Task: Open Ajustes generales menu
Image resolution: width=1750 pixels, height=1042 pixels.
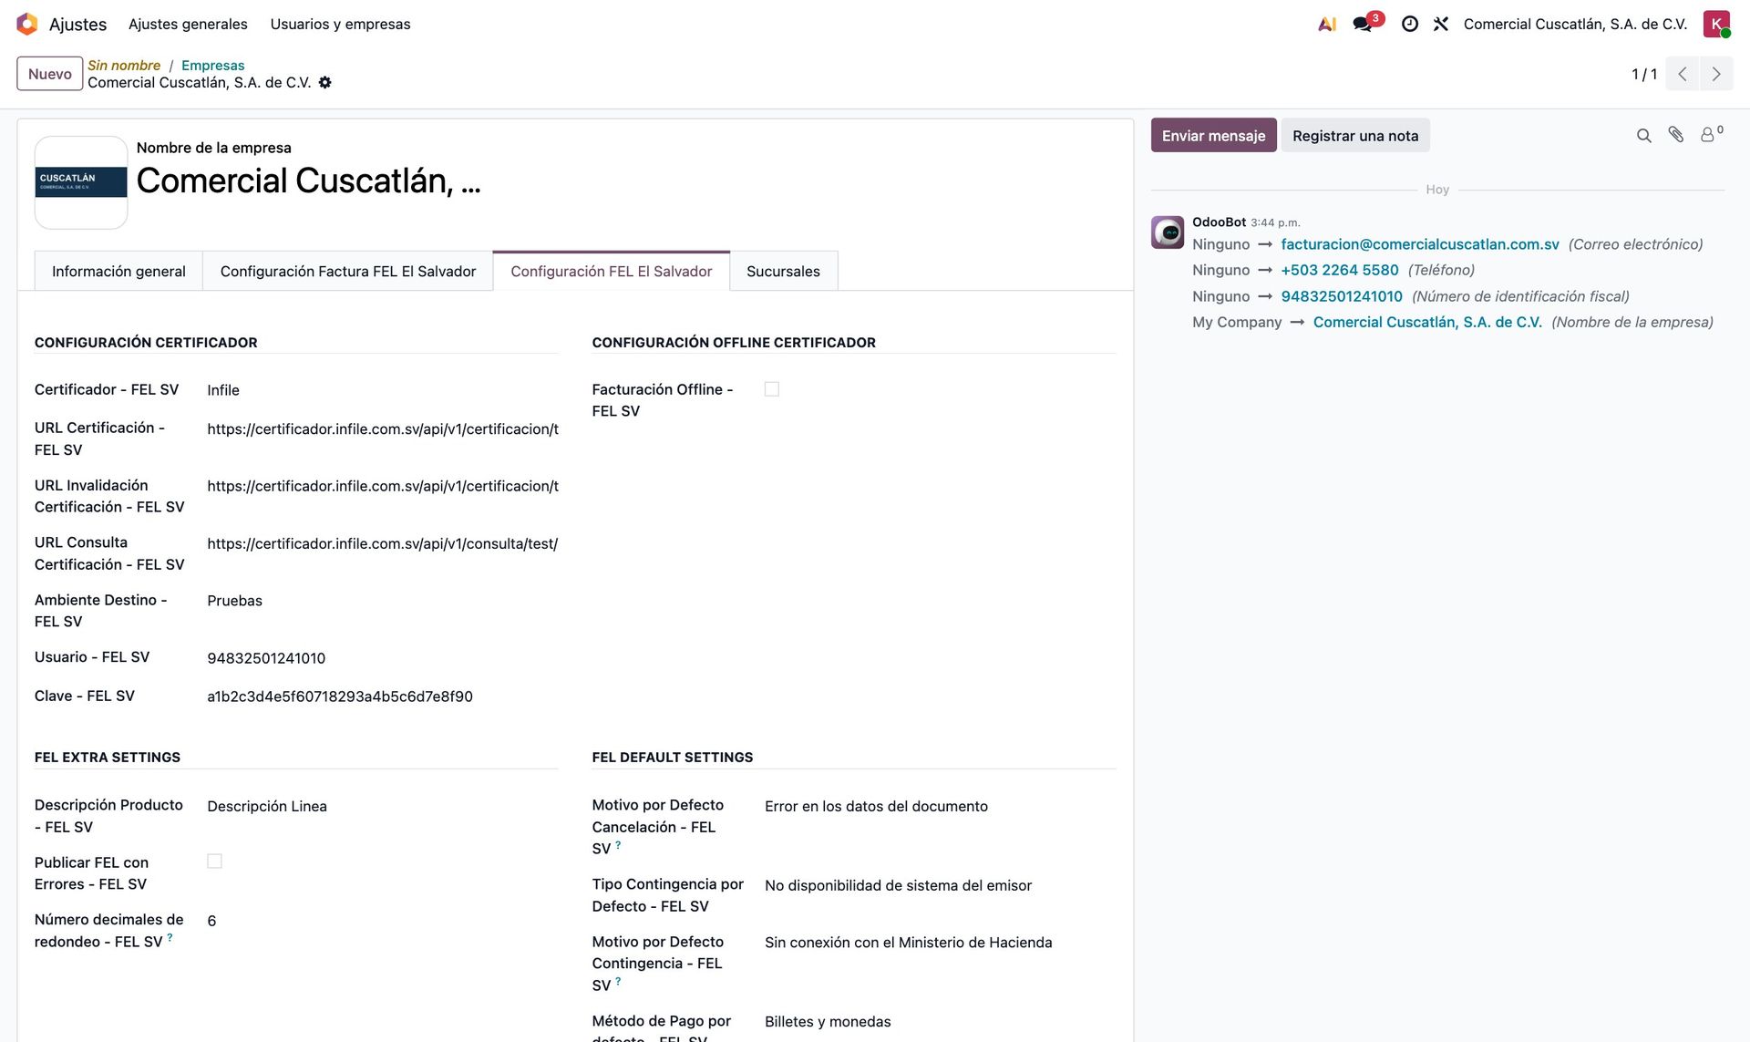Action: click(188, 24)
